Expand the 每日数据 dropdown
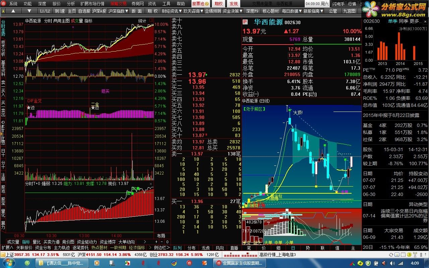429x268 pixels. point(292,11)
